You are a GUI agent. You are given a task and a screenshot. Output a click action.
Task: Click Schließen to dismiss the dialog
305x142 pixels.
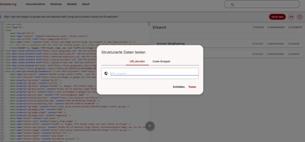coord(179,87)
